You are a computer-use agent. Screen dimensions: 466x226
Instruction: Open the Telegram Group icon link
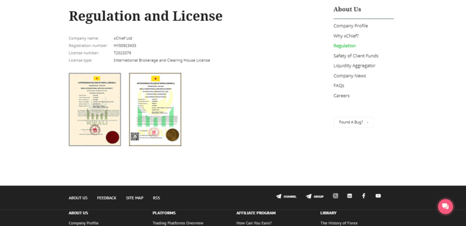315,196
